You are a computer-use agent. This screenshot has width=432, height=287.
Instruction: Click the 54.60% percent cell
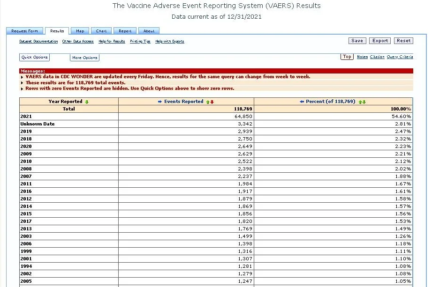pyautogui.click(x=401, y=117)
